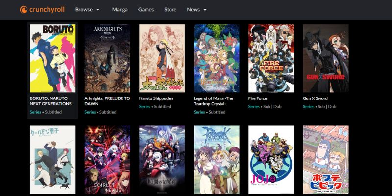
Task: Open the light teal poster with four men
Action: [x=53, y=160]
